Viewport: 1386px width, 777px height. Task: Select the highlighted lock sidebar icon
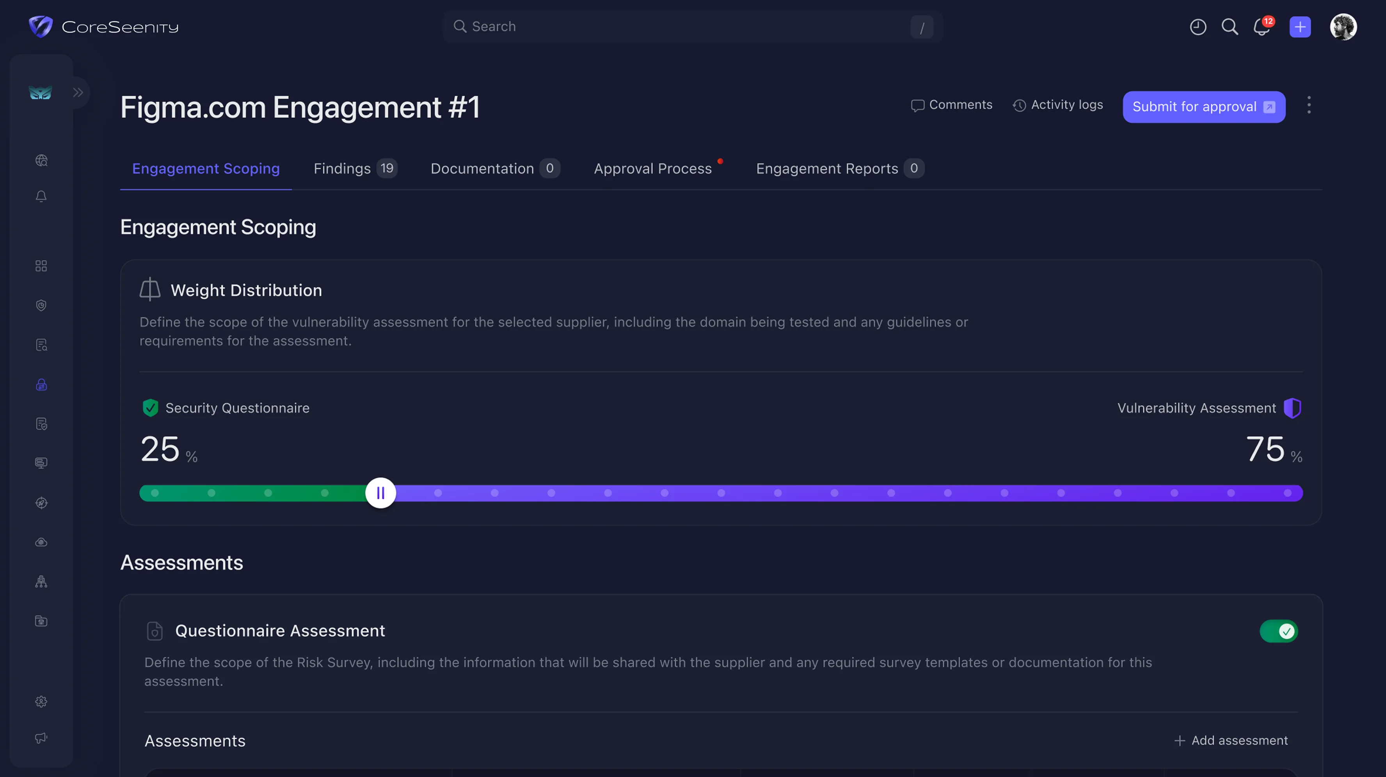coord(41,385)
